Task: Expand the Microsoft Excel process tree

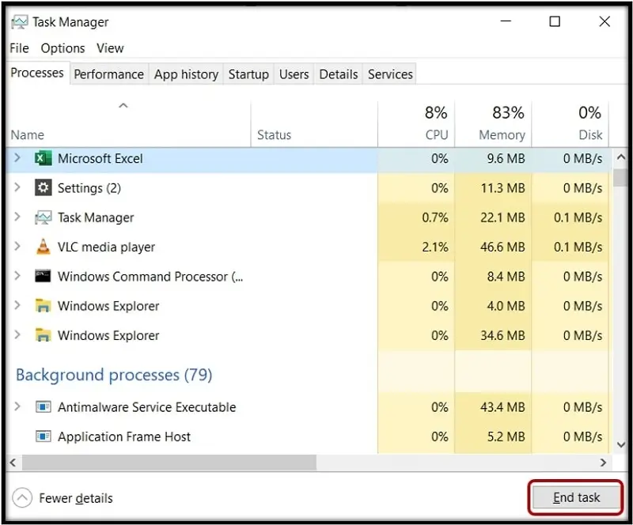Action: pyautogui.click(x=17, y=158)
